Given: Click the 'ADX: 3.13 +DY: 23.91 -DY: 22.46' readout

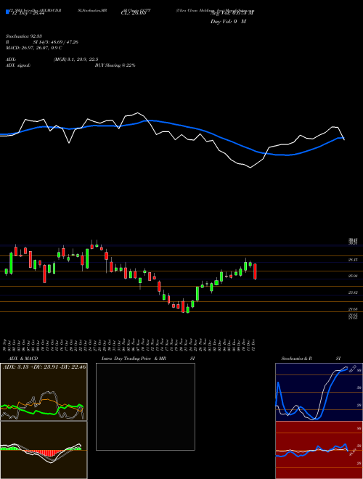Looking at the screenshot, I should (x=44, y=367).
